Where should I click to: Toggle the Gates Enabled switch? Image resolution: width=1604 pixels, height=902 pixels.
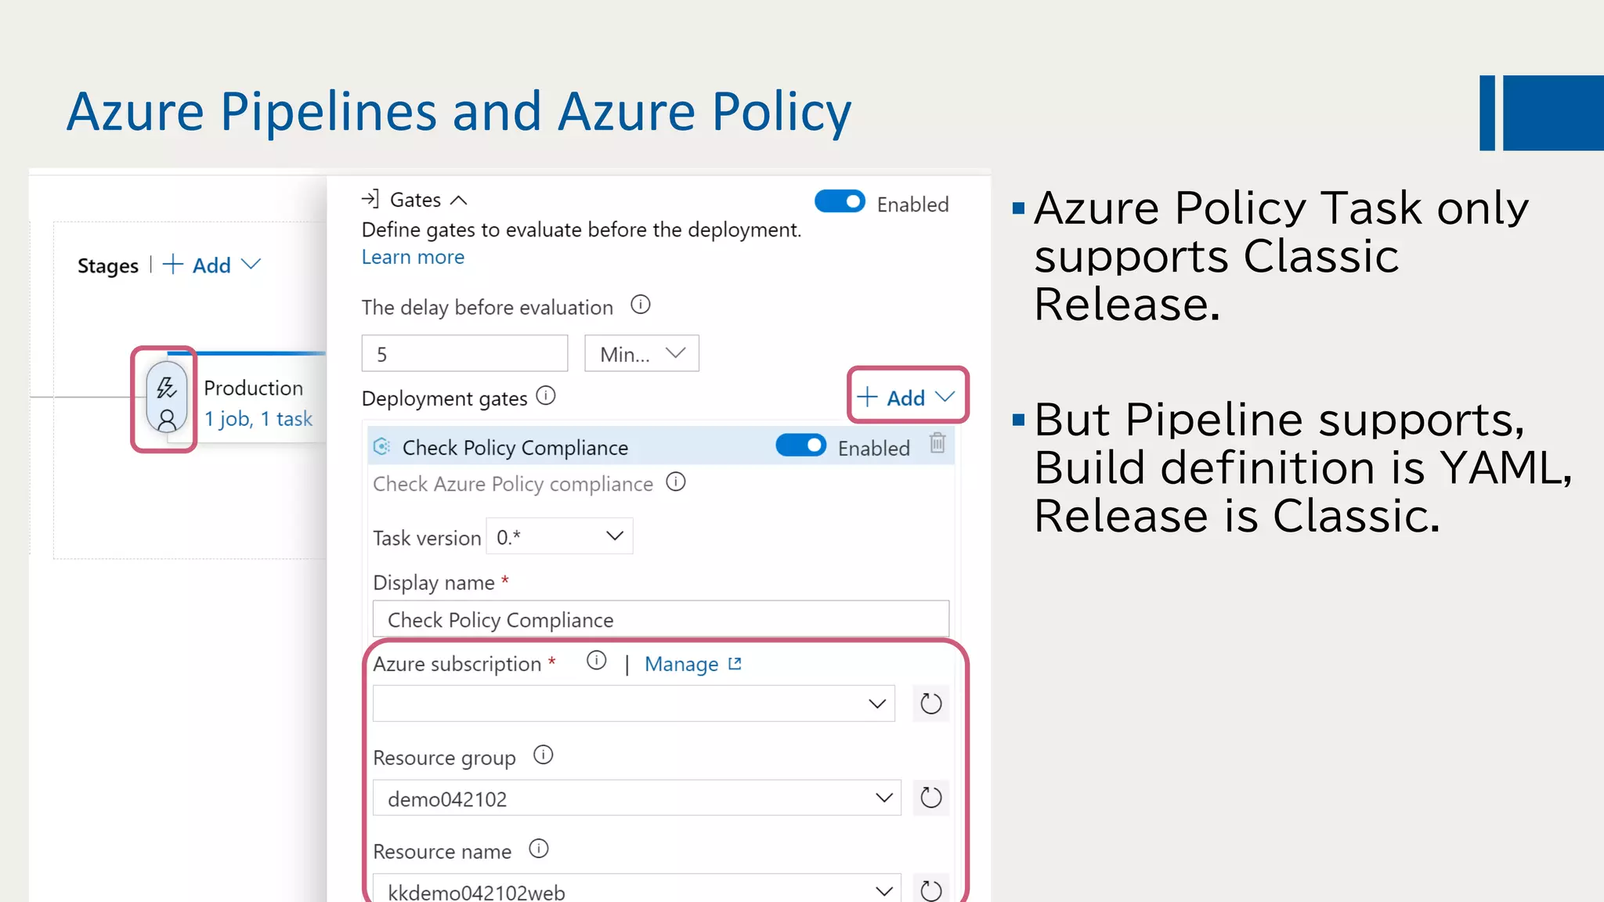click(840, 202)
